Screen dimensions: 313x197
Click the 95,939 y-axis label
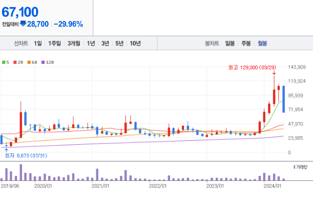click(295, 95)
